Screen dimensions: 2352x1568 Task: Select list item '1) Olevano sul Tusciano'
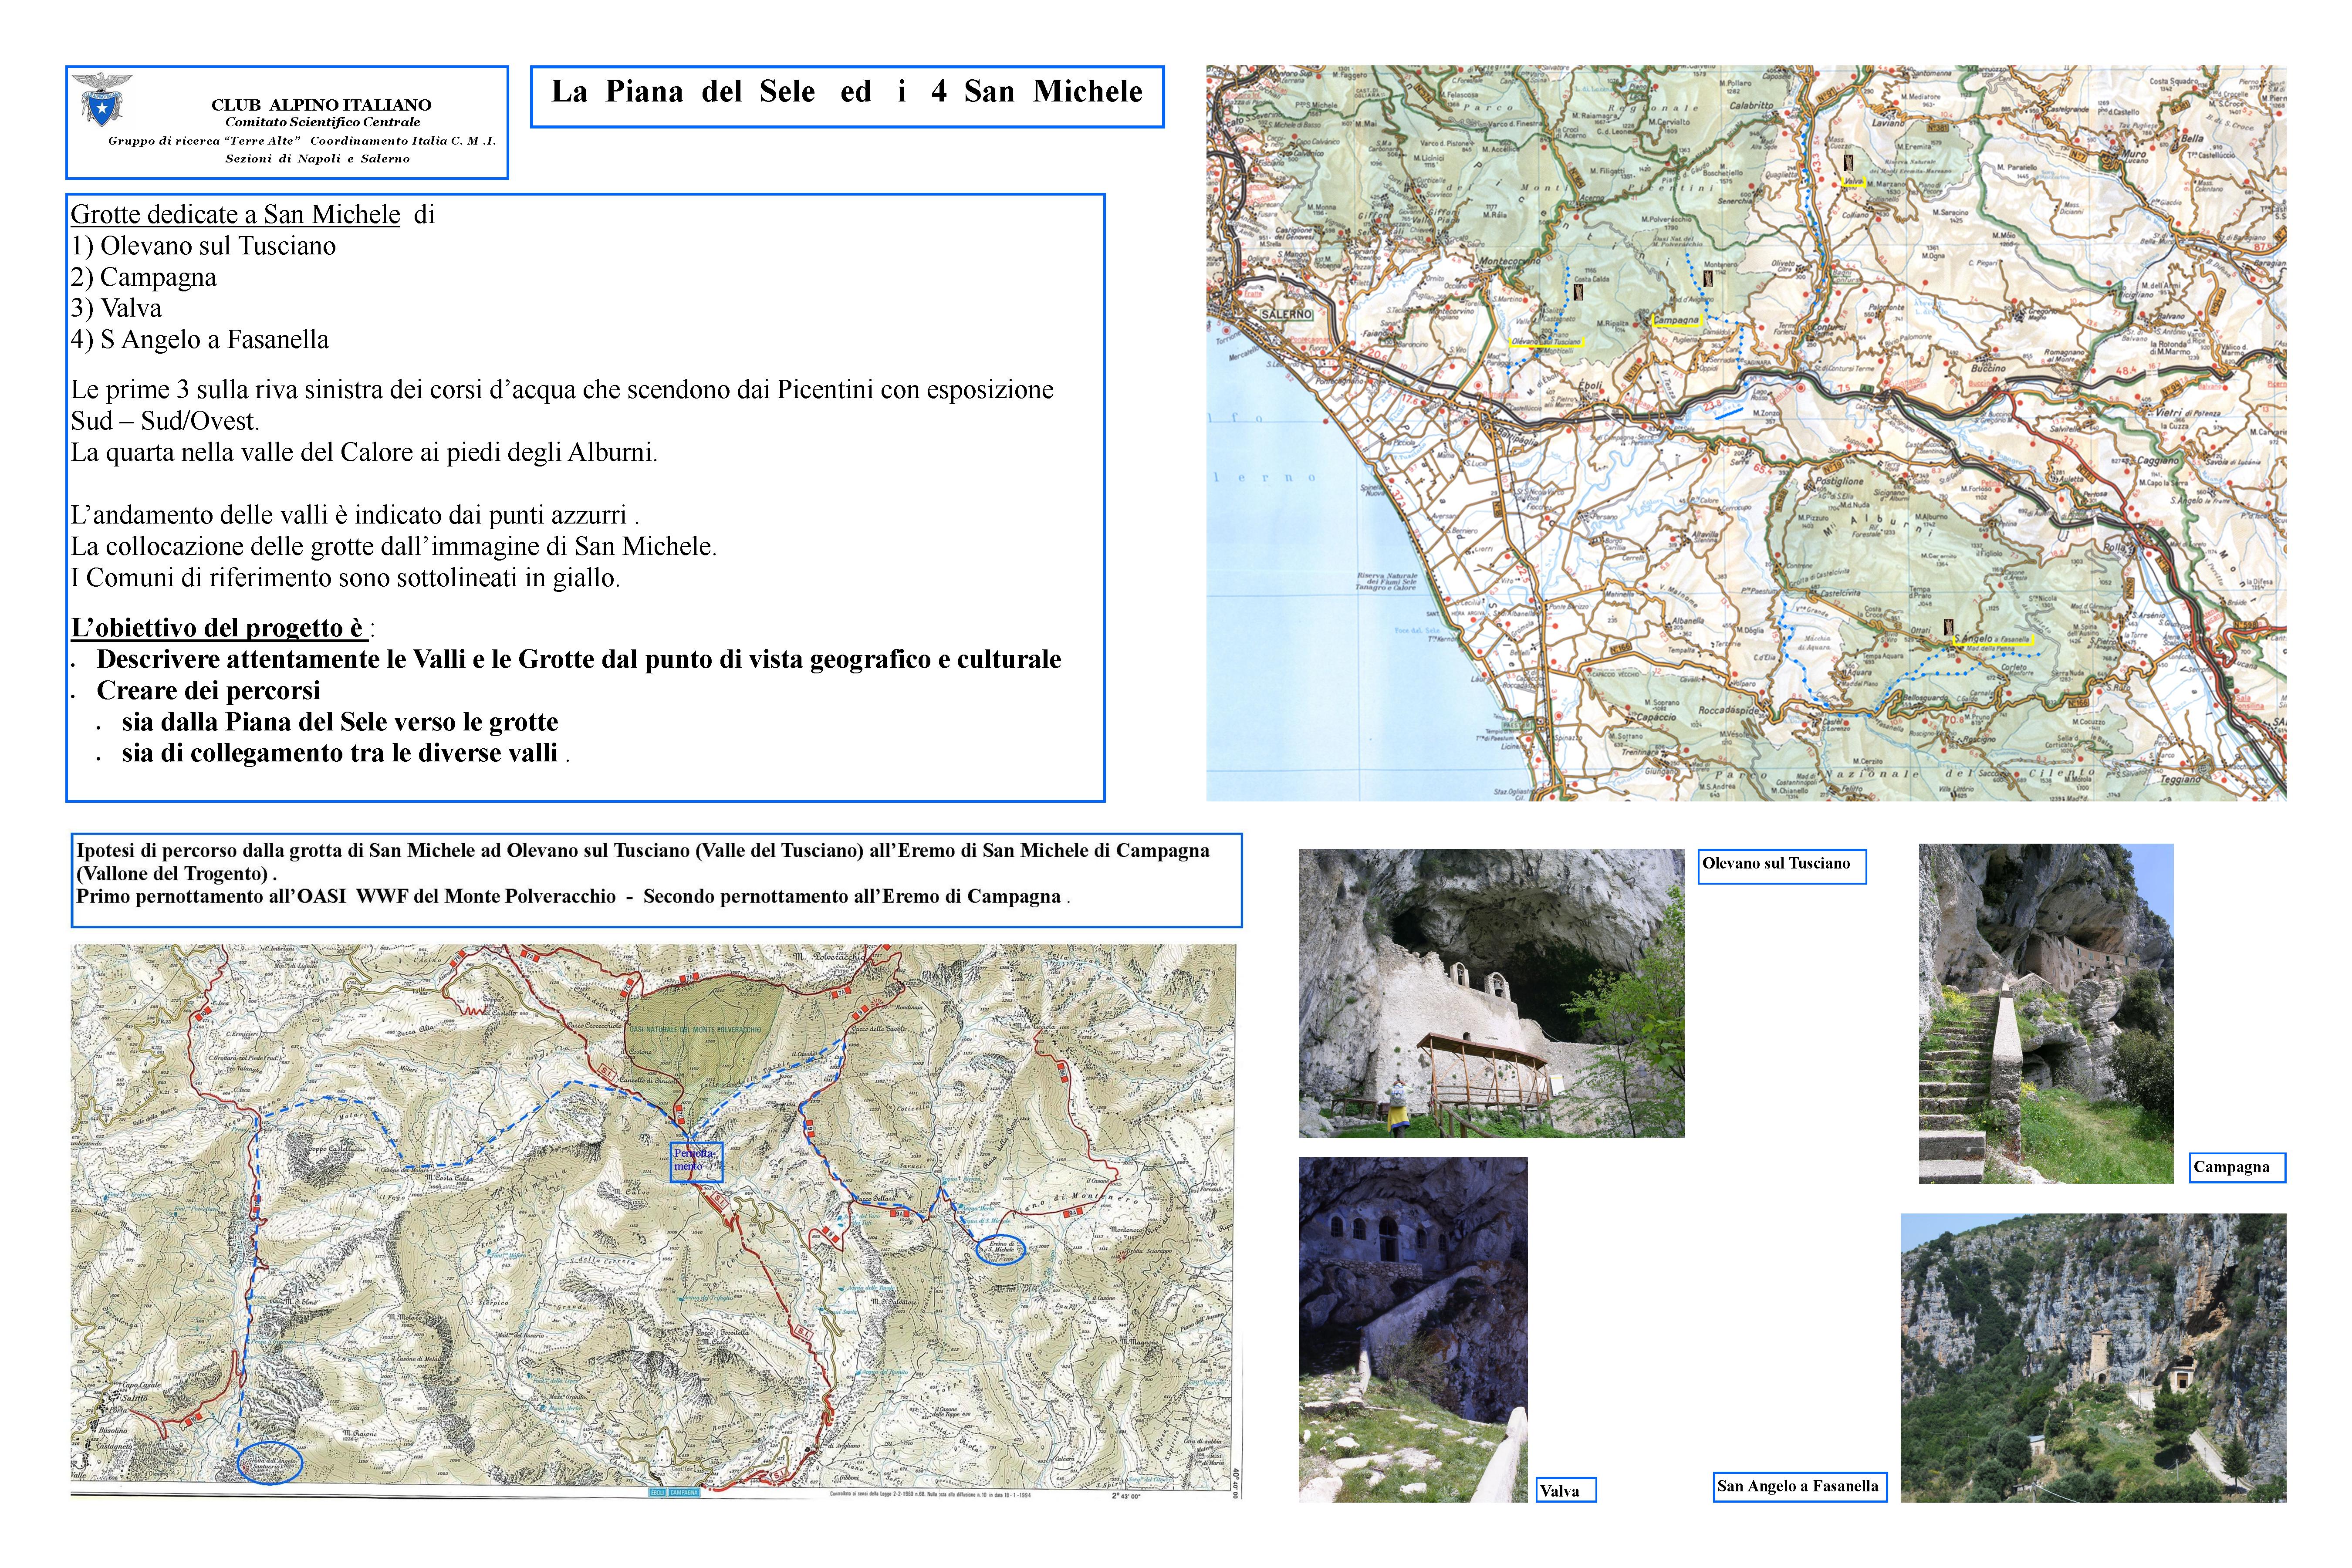[x=203, y=246]
